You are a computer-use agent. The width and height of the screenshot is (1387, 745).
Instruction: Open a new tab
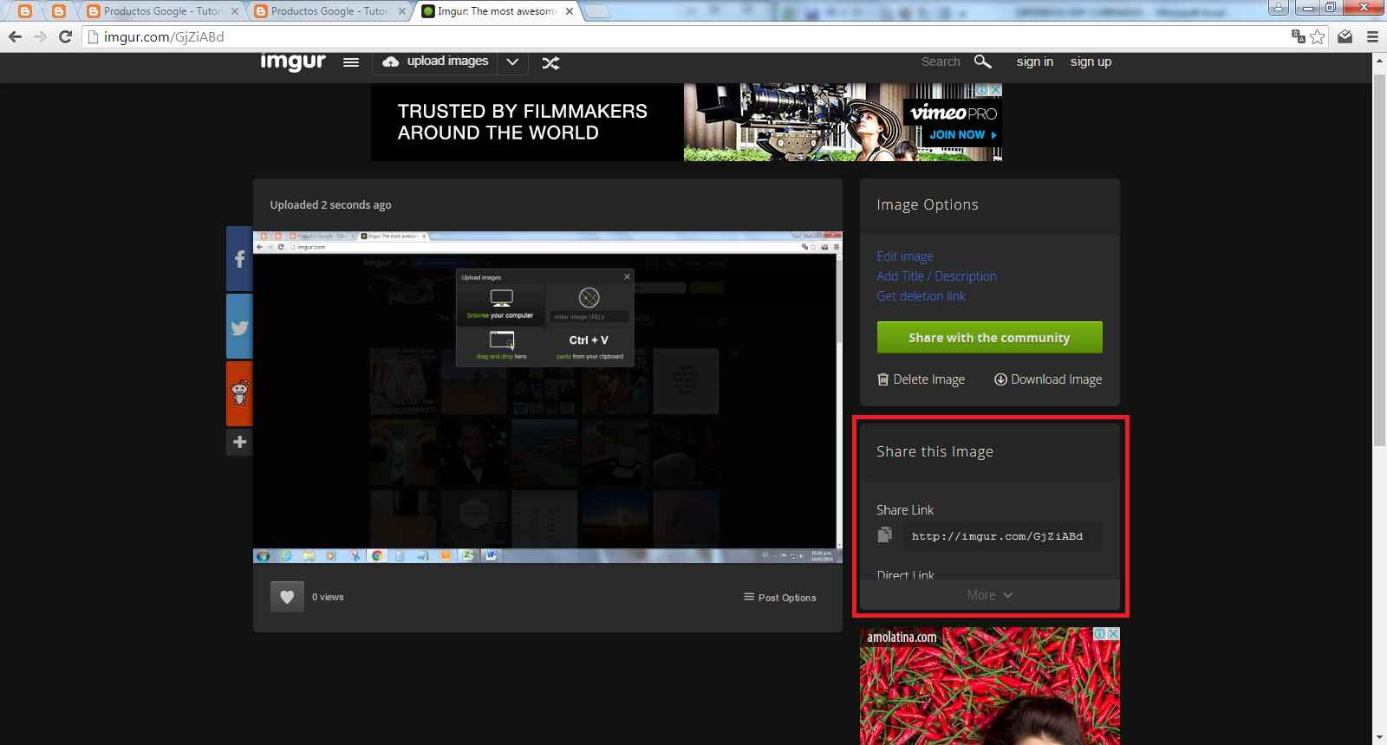click(597, 11)
